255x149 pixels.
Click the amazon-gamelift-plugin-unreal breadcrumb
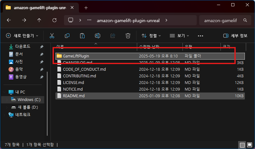tap(128, 21)
